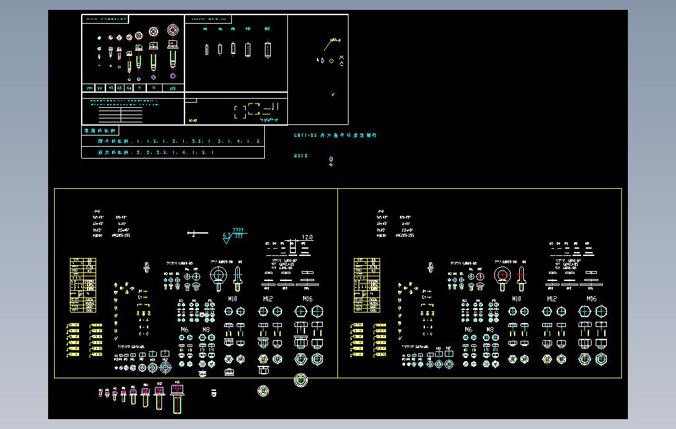This screenshot has height=429, width=676.
Task: Click the M16 label in the left sheet
Action: (307, 299)
